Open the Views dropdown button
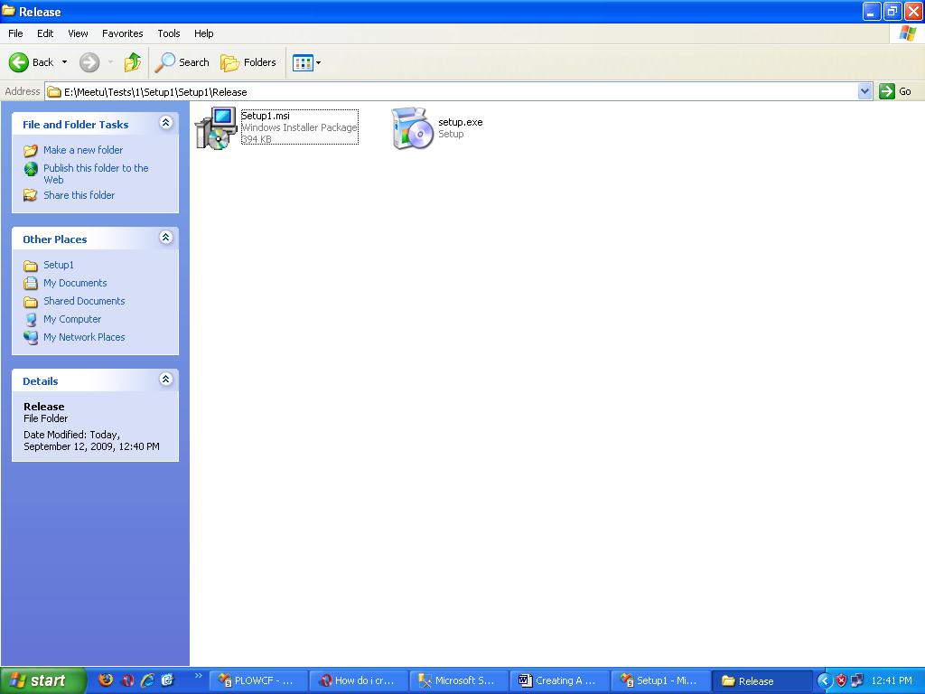The image size is (925, 694). coord(307,62)
